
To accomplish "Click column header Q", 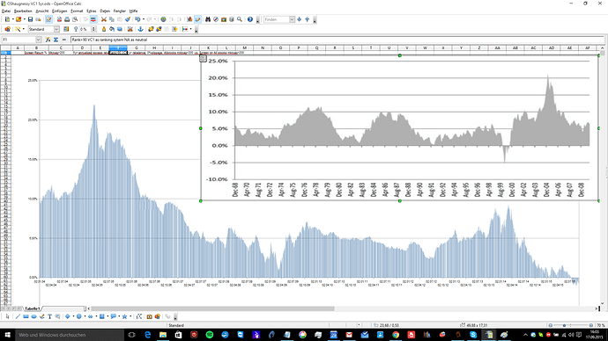I will (317, 48).
